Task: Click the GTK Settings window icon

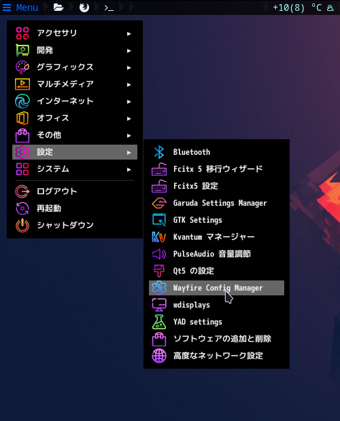Action: click(x=159, y=220)
